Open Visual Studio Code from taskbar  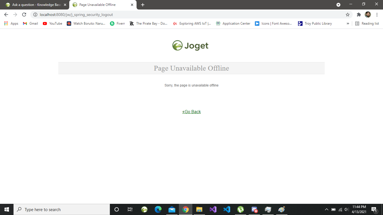point(227,209)
